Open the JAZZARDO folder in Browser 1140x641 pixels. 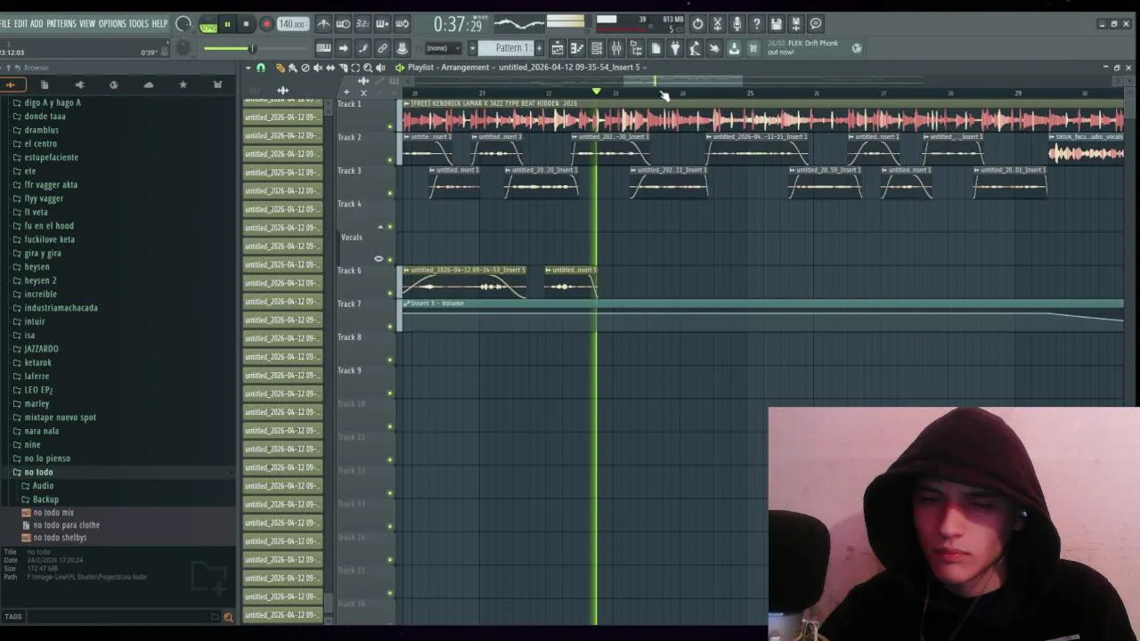(x=41, y=349)
